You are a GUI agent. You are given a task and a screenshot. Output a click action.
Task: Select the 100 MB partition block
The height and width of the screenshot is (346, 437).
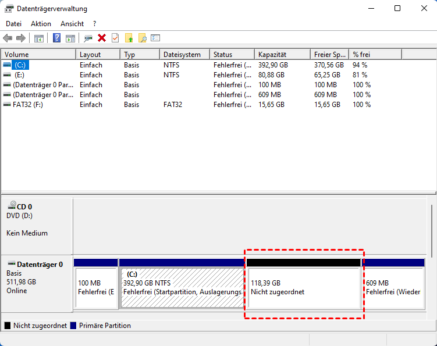click(x=96, y=284)
